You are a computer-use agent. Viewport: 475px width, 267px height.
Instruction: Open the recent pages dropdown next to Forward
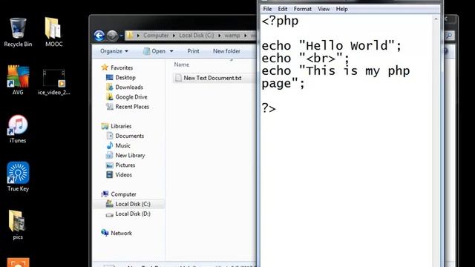tap(122, 36)
